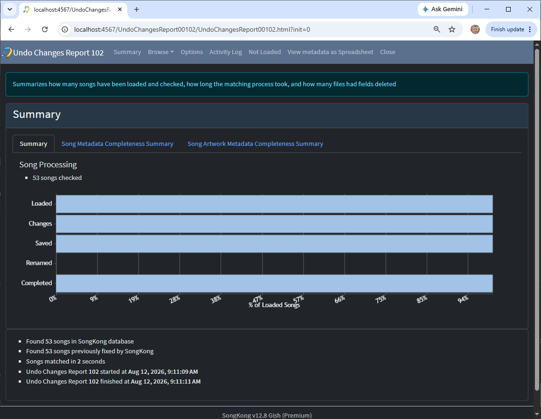Click the scrollbar down arrow

coord(537,414)
